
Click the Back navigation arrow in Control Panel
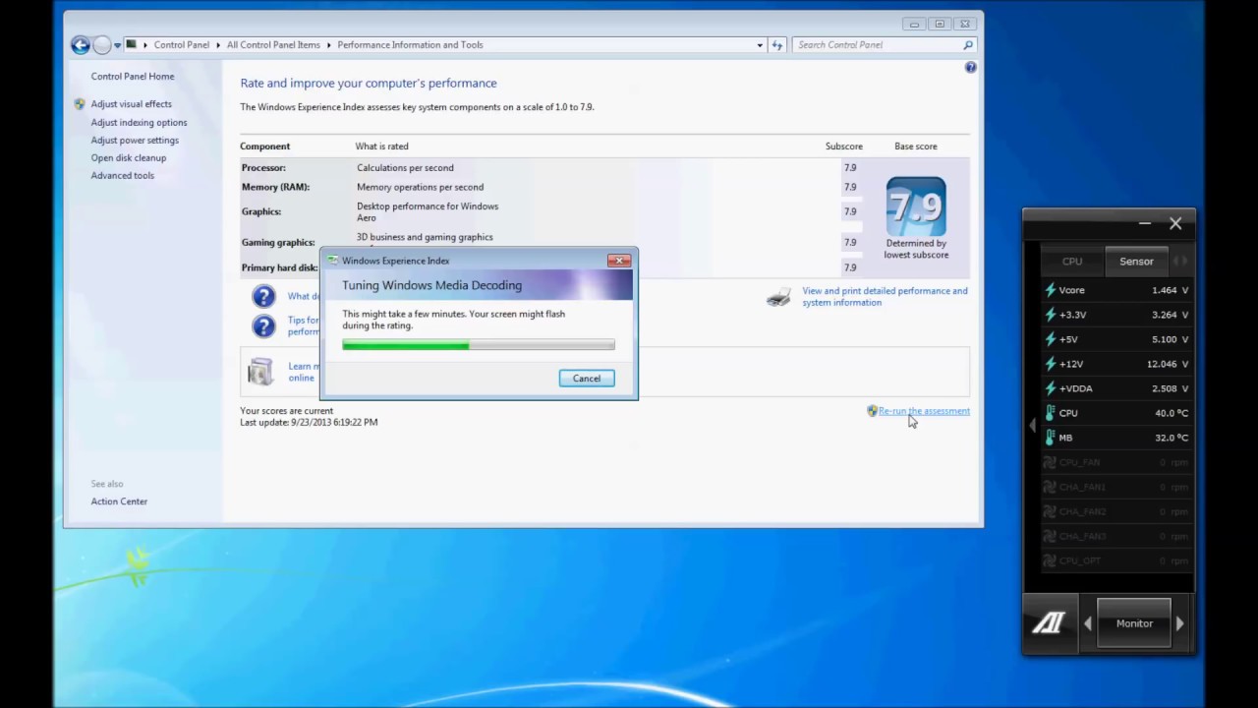coord(81,45)
